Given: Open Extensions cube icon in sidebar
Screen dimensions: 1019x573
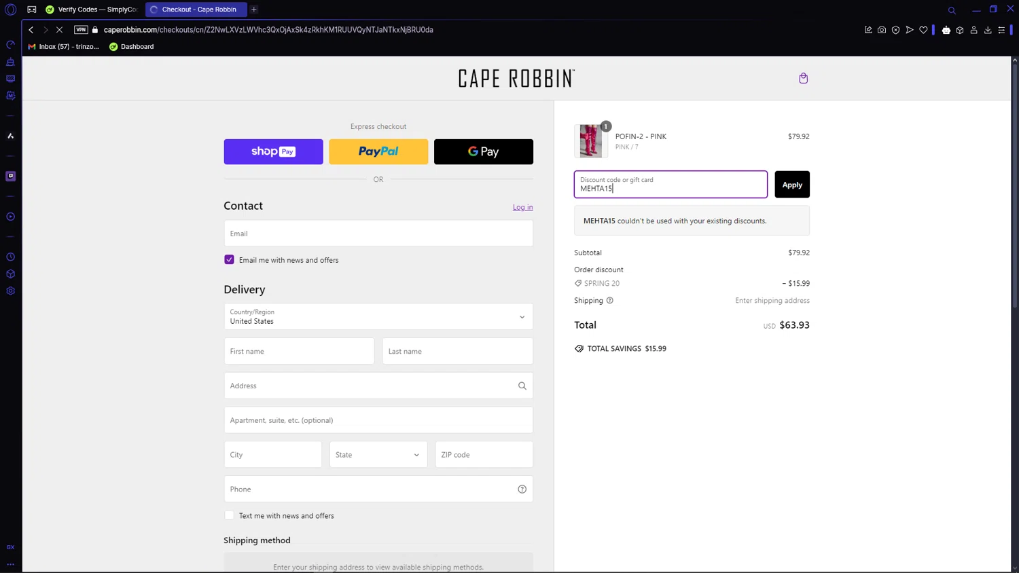Looking at the screenshot, I should point(10,274).
